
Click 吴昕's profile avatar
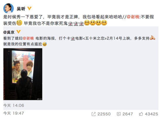8,8
